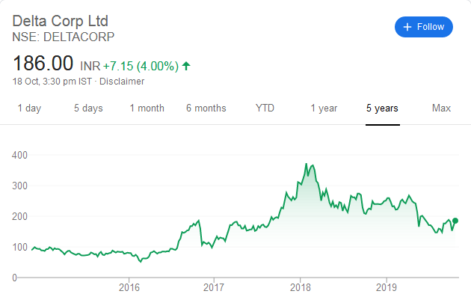Open the Disclaimer link
This screenshot has height=300, width=471.
(x=122, y=81)
